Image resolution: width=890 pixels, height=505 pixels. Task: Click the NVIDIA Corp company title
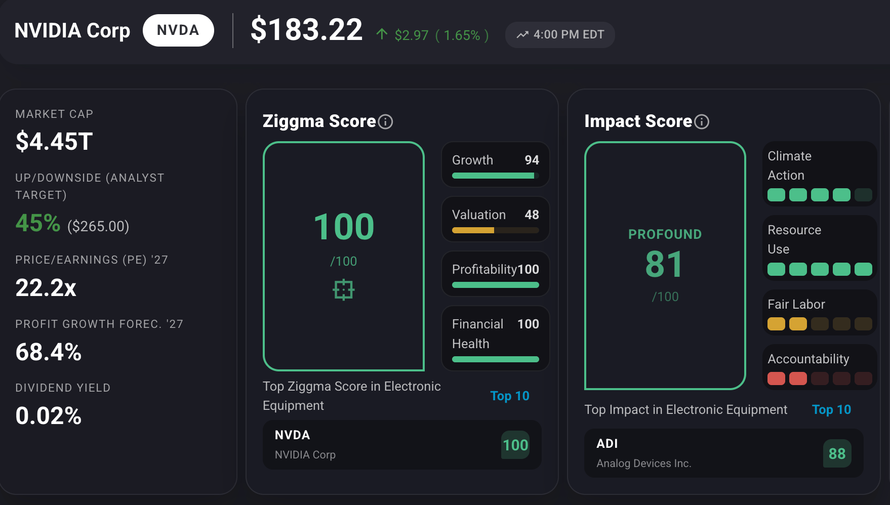tap(72, 30)
